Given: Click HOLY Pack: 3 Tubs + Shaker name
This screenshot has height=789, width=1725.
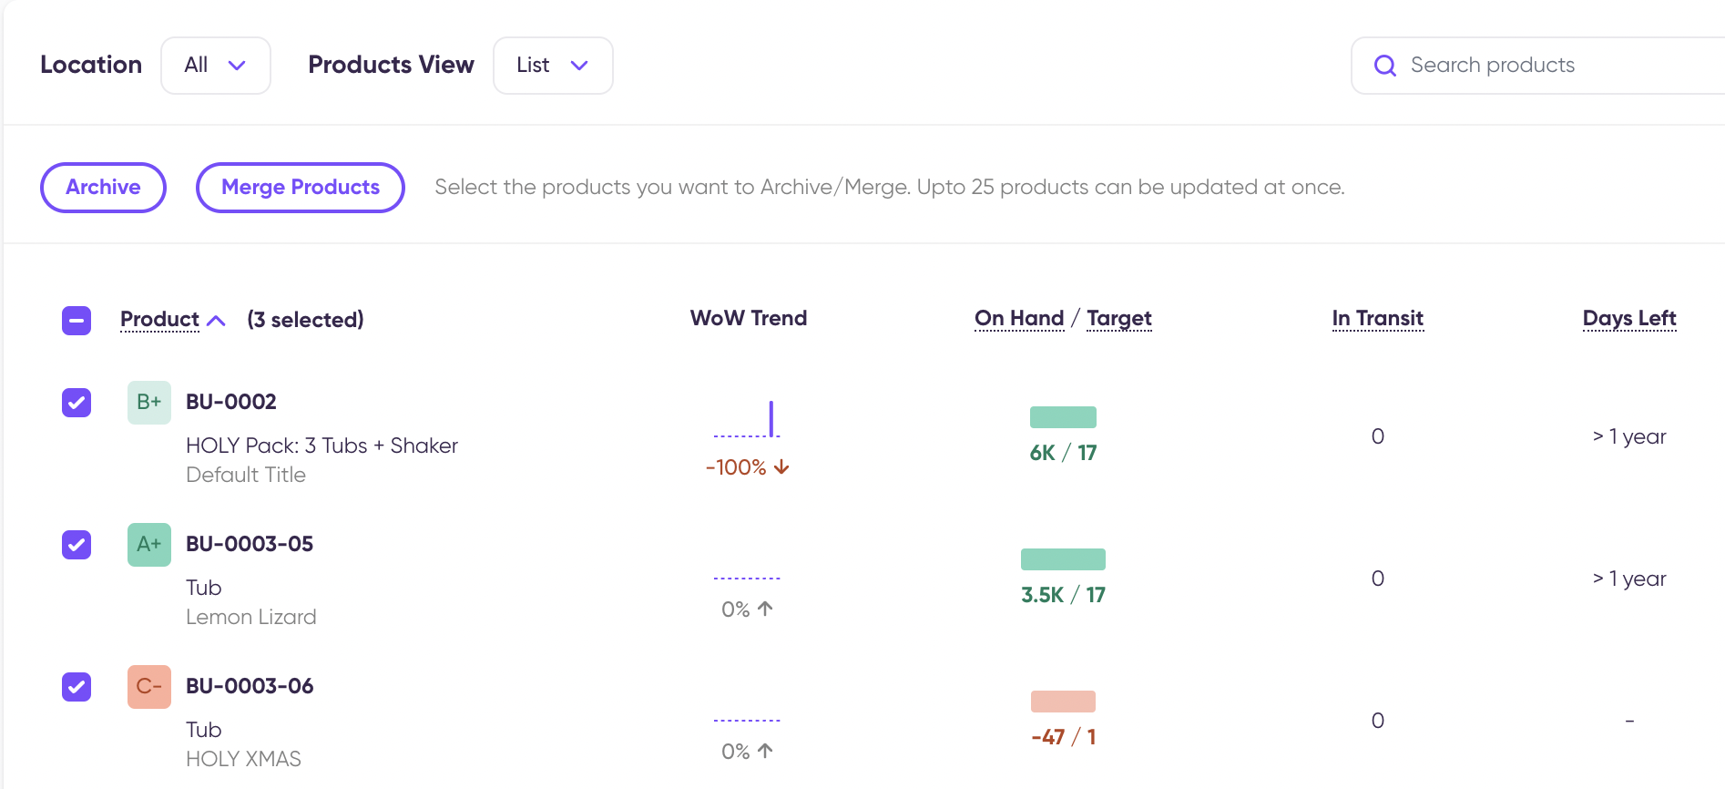Looking at the screenshot, I should coord(322,446).
